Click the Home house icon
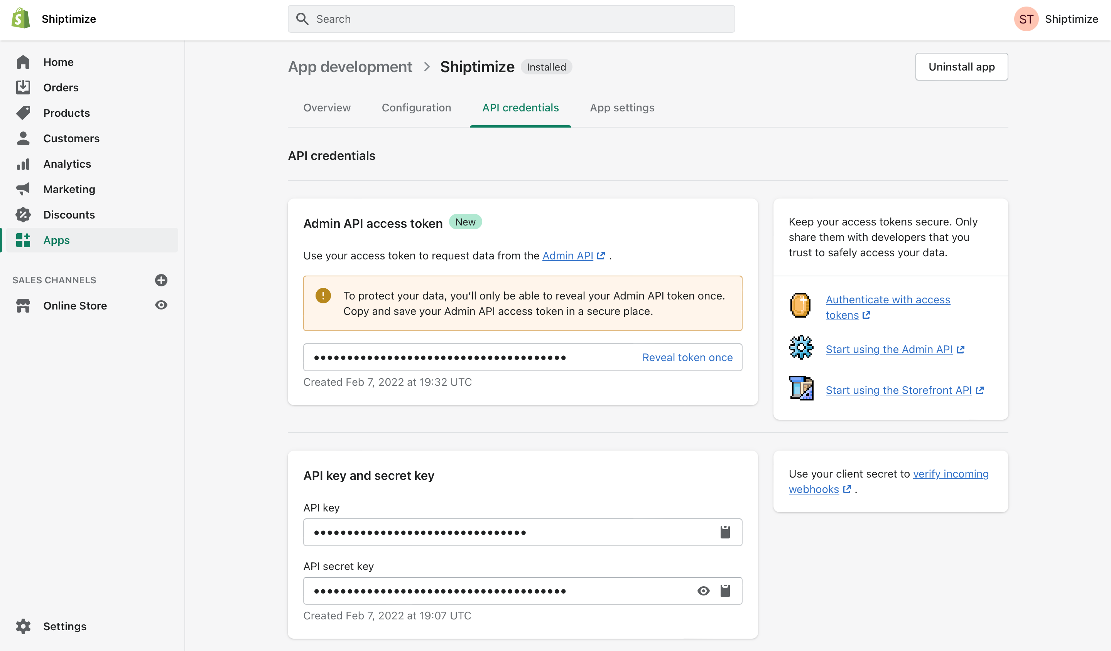Screen dimensions: 1111x651 (23, 62)
